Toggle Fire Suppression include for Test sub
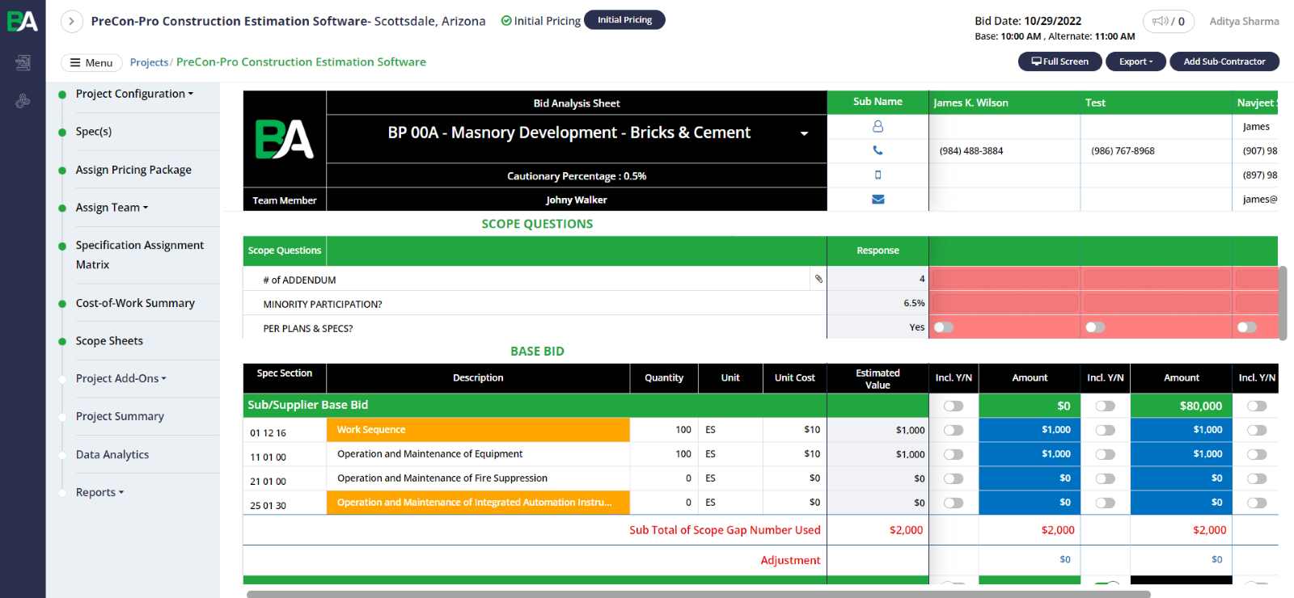Image resolution: width=1294 pixels, height=598 pixels. point(1105,478)
